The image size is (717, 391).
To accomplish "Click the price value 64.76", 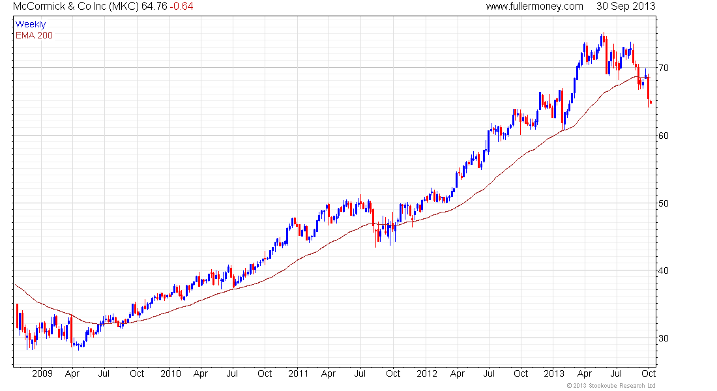I will click(x=154, y=7).
